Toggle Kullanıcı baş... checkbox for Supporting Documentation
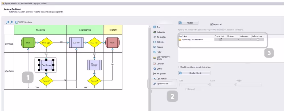Image resolution: width=284 pixels, height=111 pixels. [258, 39]
